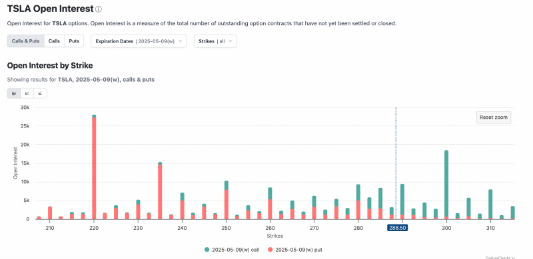Choose the third chart type icon
Viewport: 533px width, 259px height.
pos(40,93)
